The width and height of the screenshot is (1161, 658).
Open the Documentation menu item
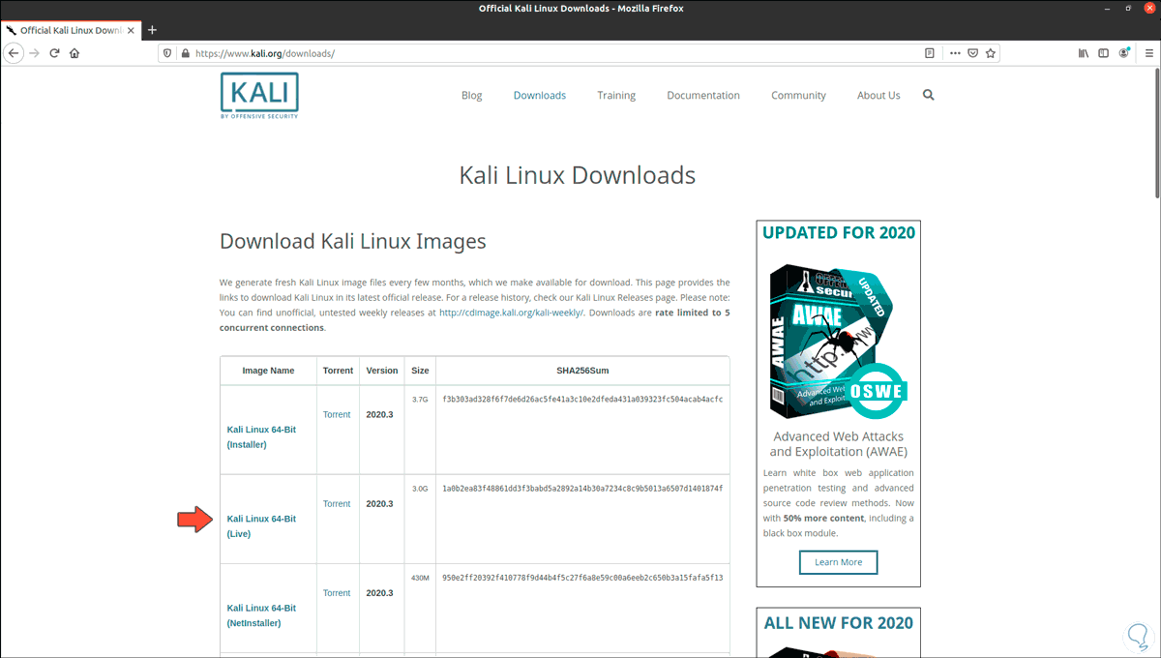[x=703, y=95]
